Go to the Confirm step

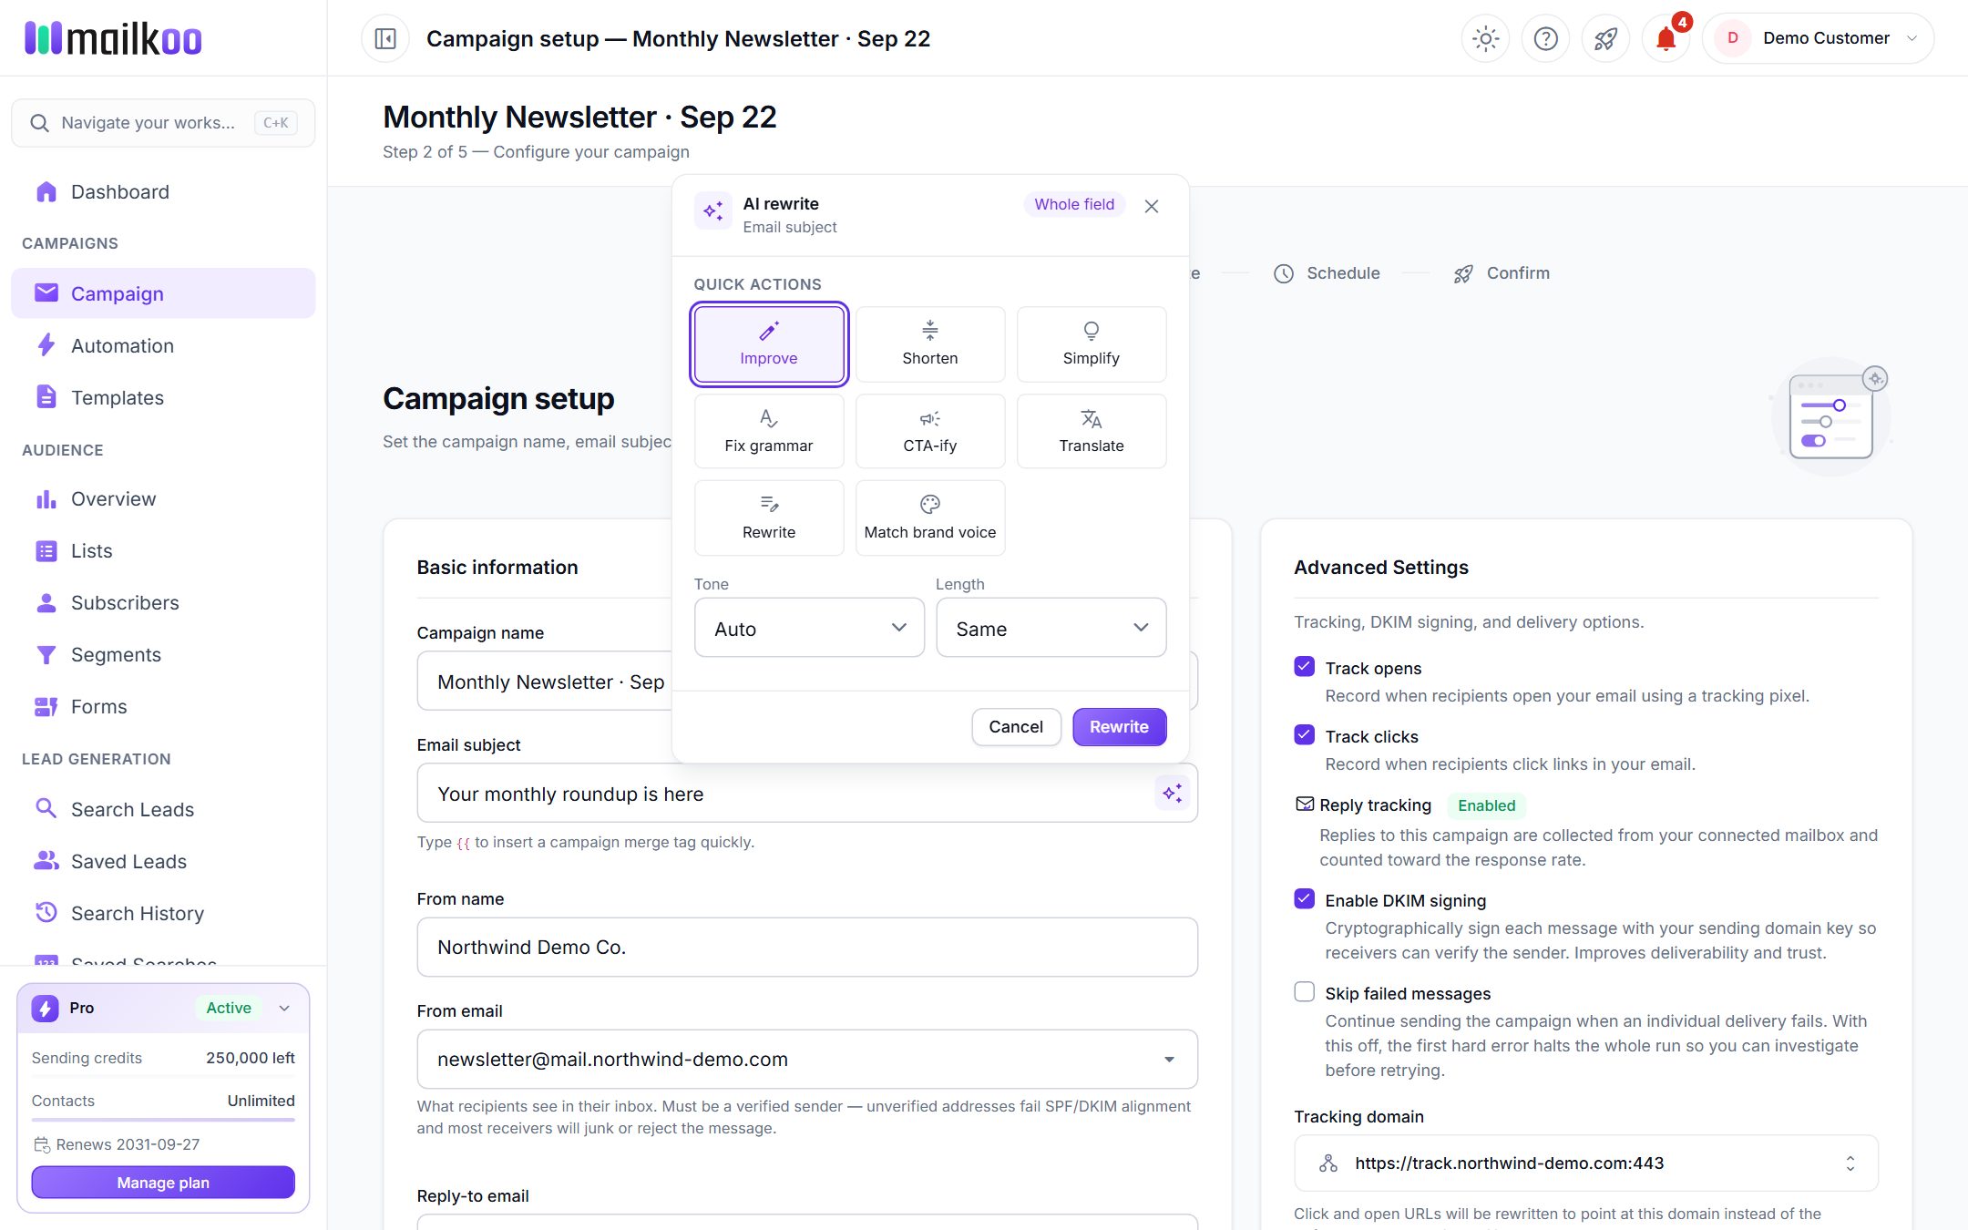pos(1502,273)
